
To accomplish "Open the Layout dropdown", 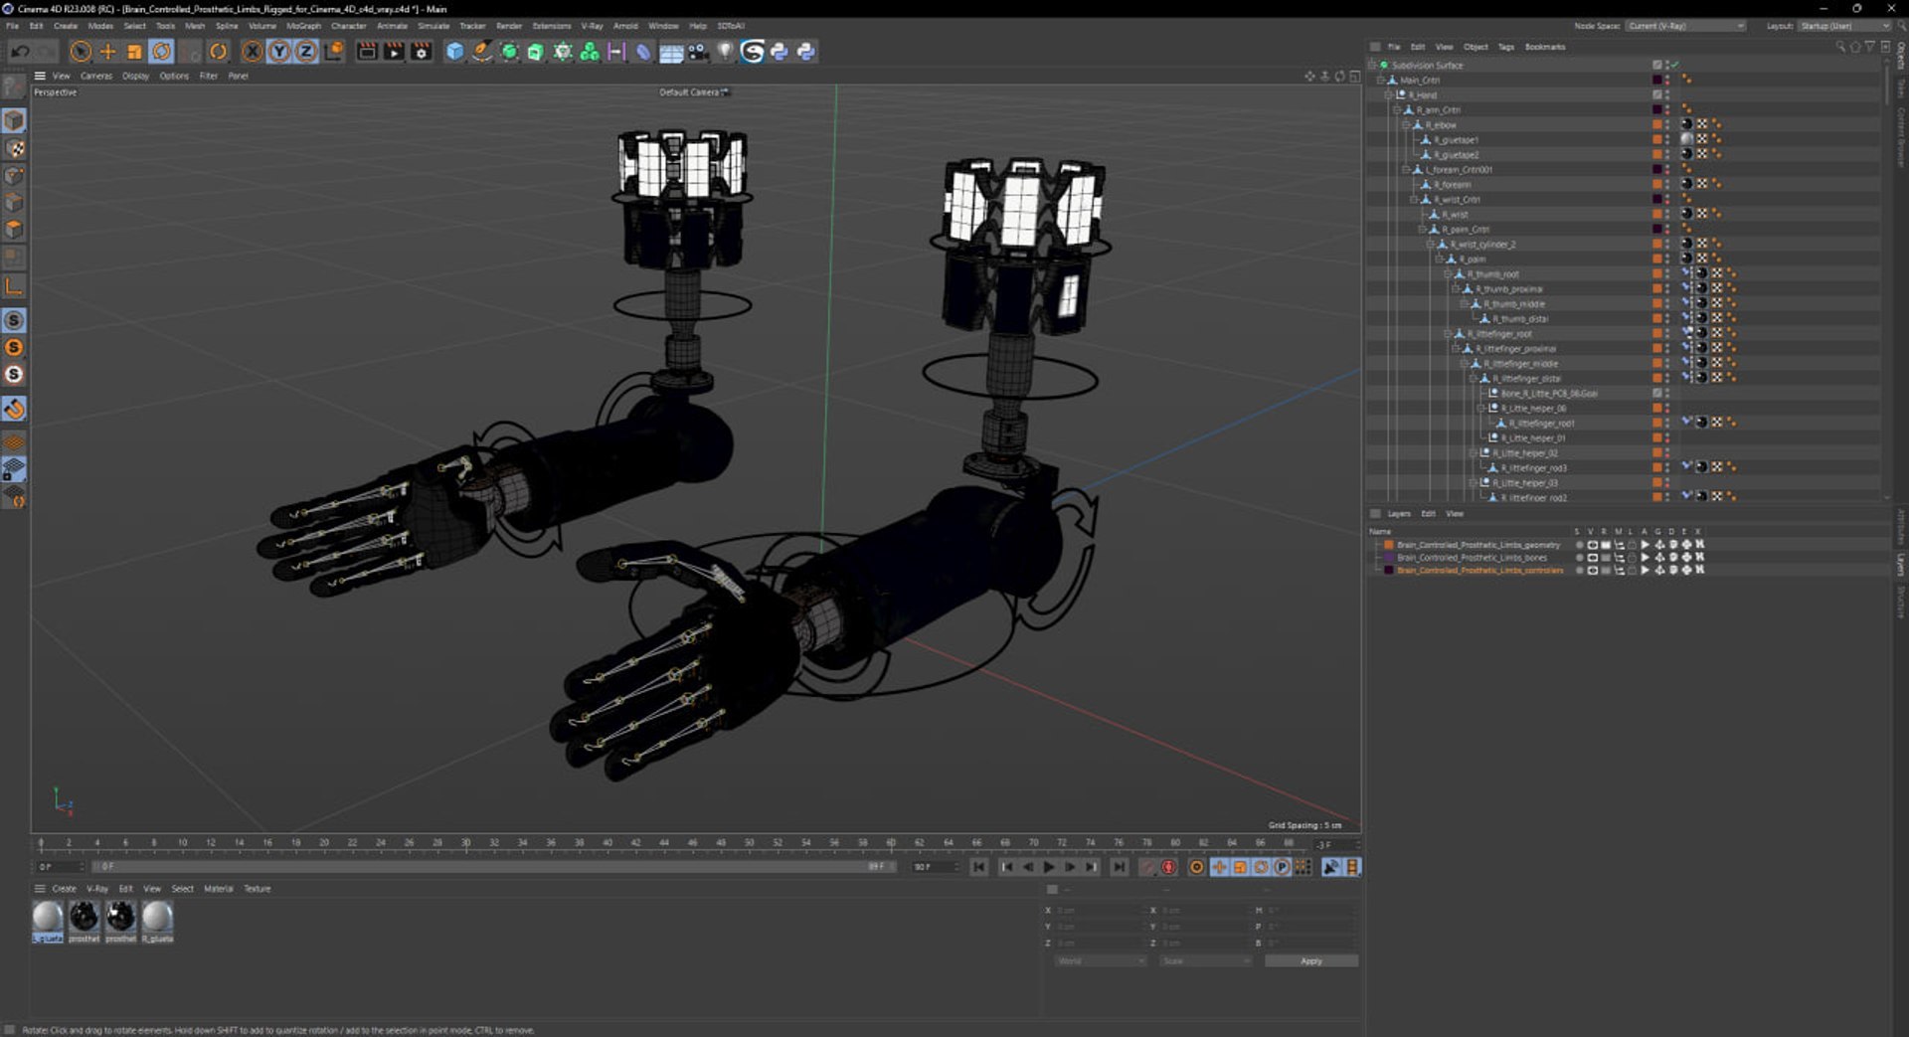I will pos(1843,26).
